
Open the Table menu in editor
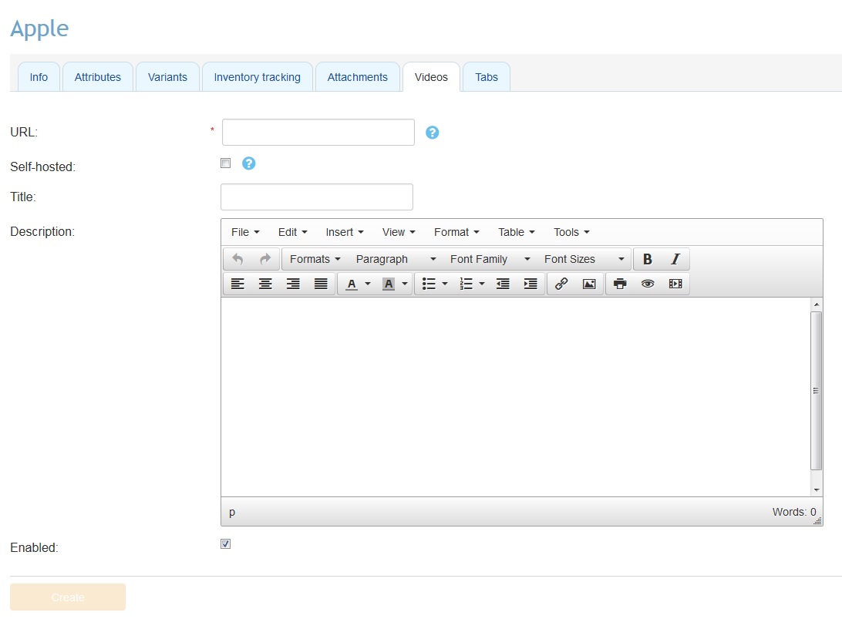pos(517,233)
